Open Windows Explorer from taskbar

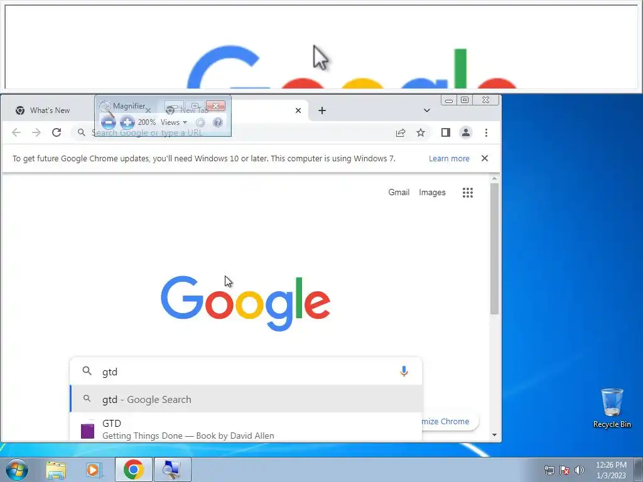(56, 470)
